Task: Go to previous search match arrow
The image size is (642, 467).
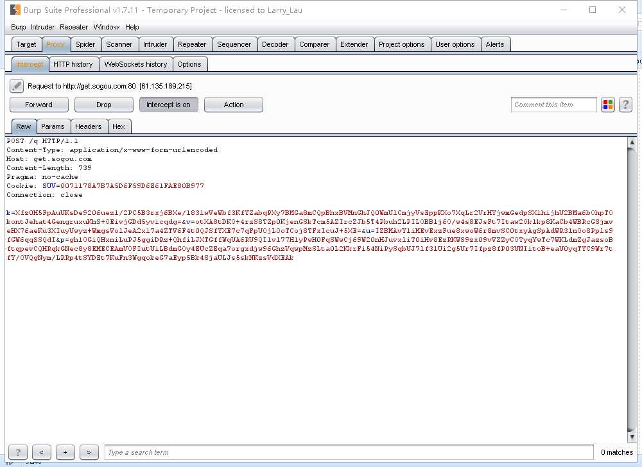Action: click(41, 452)
